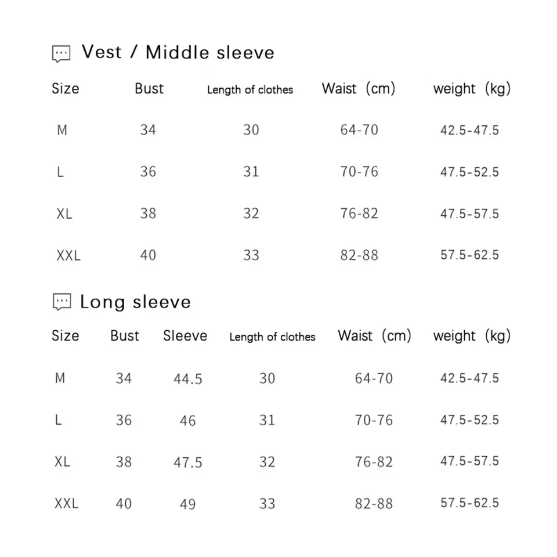Viewport: 557px width, 557px height.
Task: Select waist 82-88 in the Long sleeve table
Action: coord(374,504)
